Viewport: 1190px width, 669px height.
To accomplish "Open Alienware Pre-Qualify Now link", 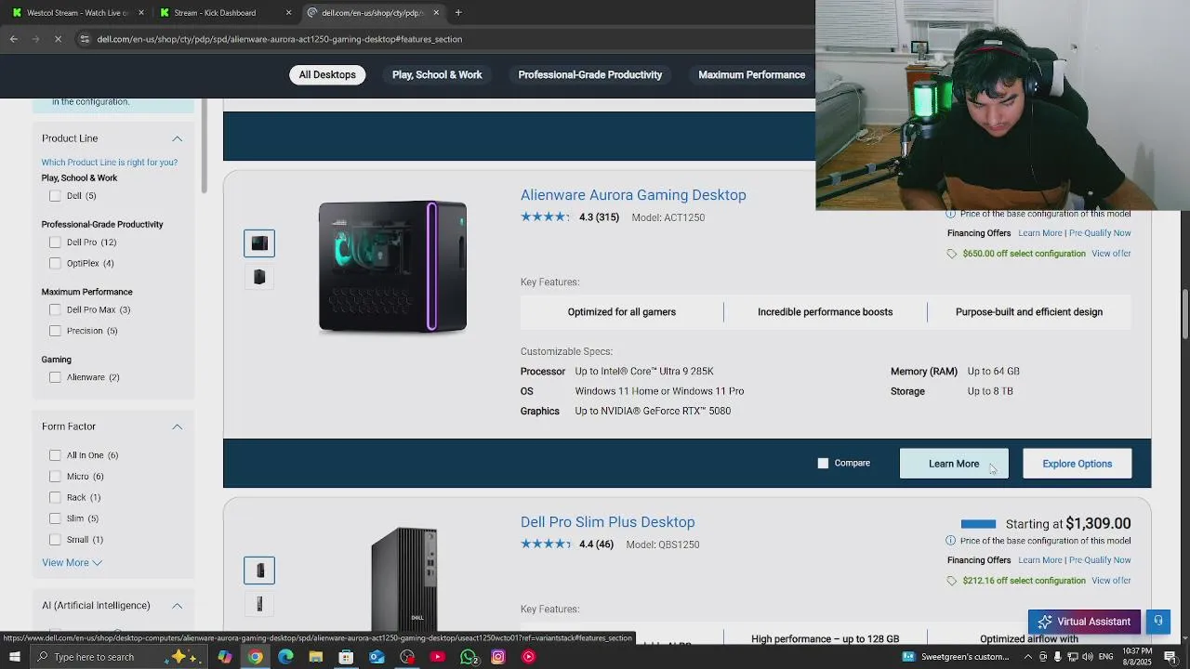I will 1100,233.
